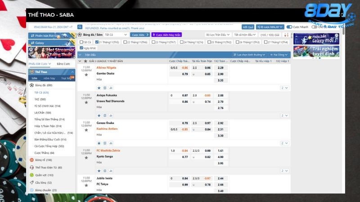Uncheck the Ngày khác checkbox

tap(81, 48)
